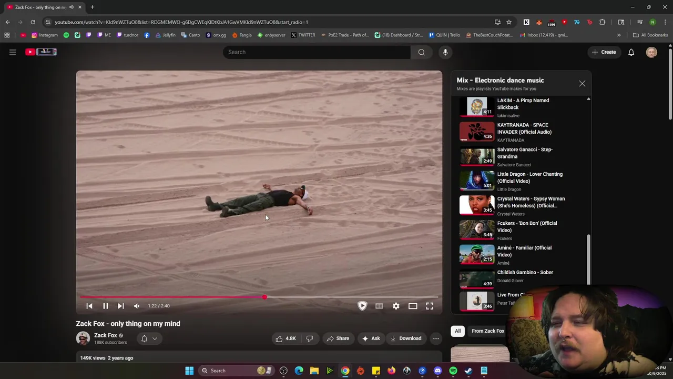Skip to the next video
This screenshot has width=673, height=379.
click(121, 306)
